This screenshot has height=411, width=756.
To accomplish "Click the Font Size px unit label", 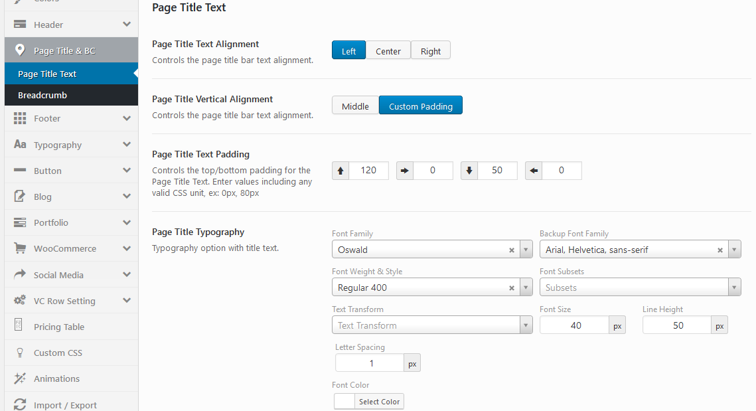I will click(x=617, y=325).
